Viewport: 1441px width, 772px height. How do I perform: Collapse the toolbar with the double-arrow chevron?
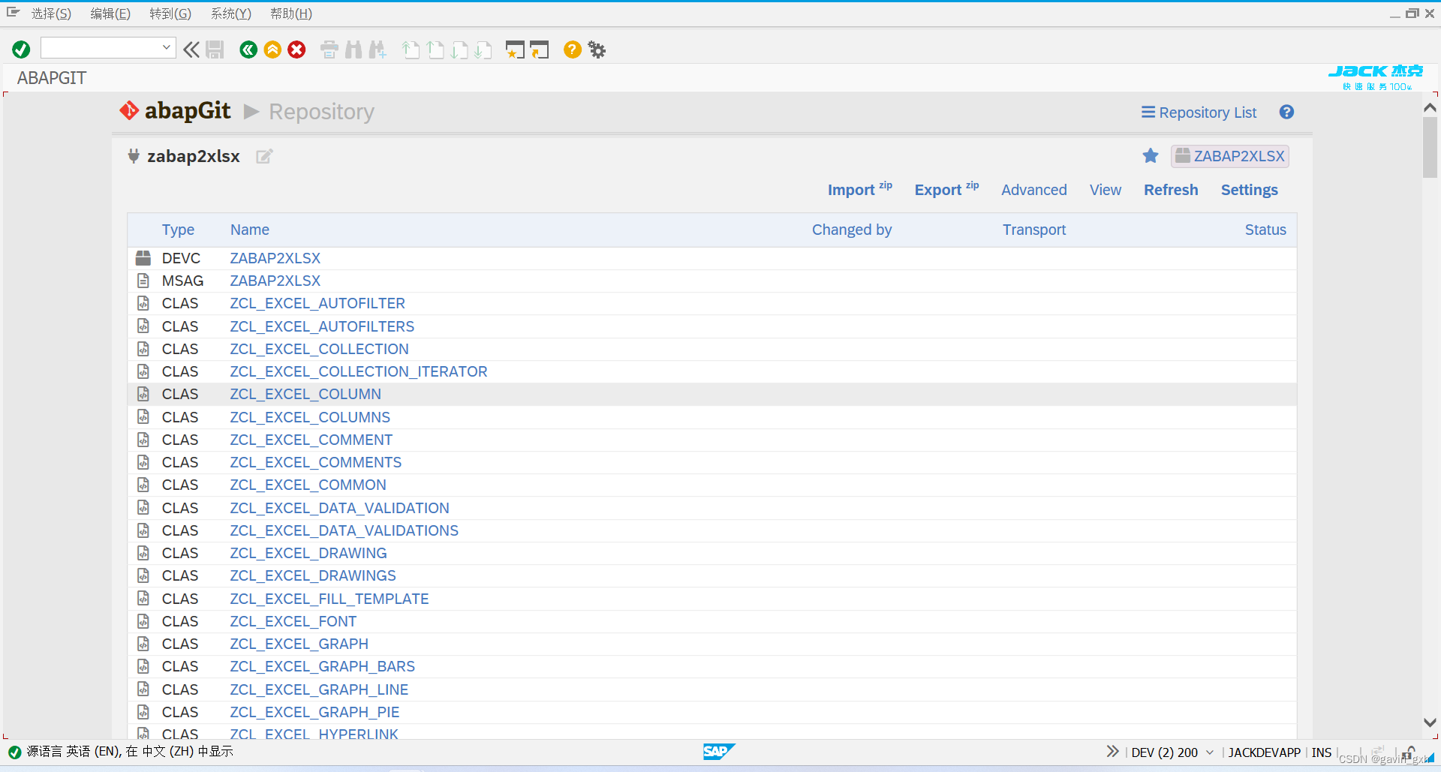coord(191,49)
